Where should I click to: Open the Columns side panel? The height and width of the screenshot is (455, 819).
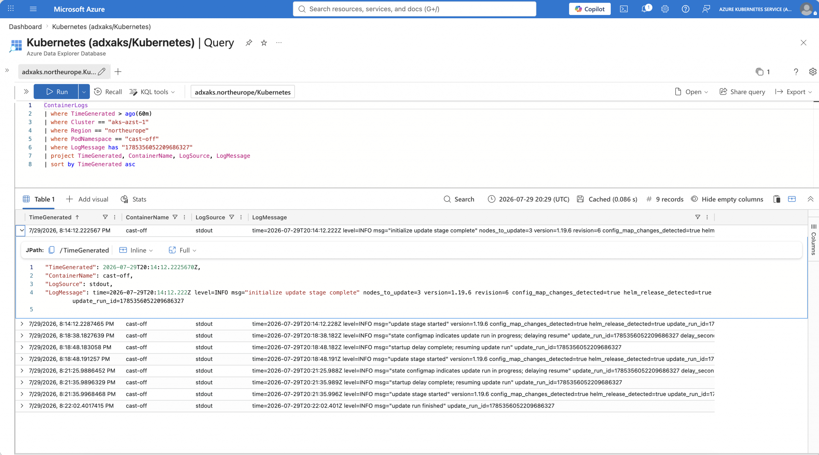pyautogui.click(x=814, y=240)
